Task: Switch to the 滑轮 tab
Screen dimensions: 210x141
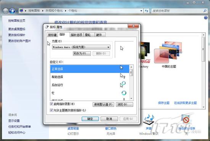Action: coord(88,35)
